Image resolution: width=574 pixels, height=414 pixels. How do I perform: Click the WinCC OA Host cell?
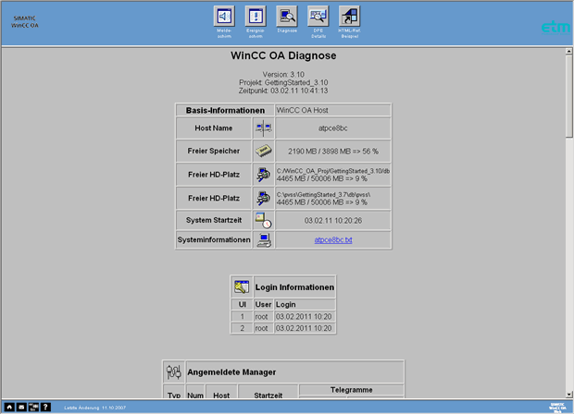(x=333, y=110)
